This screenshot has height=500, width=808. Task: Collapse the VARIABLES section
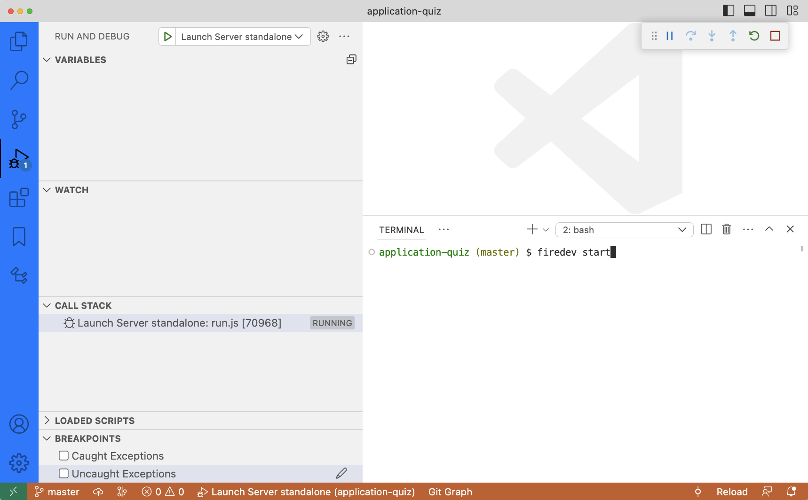47,60
